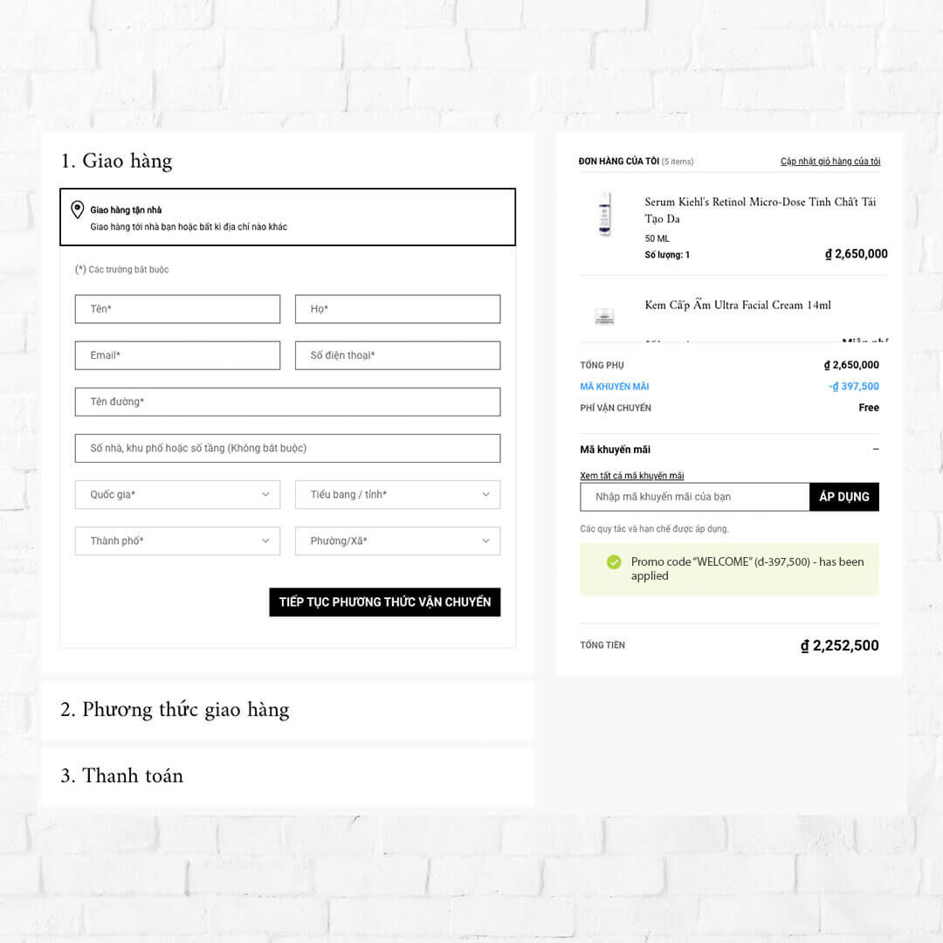Select the home delivery option box
Screen dimensions: 943x943
tap(287, 217)
